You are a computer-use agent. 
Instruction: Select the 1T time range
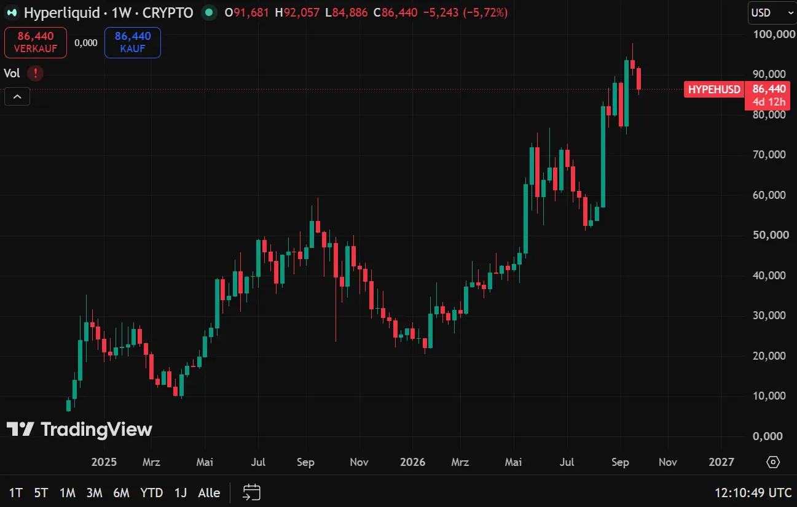coord(16,492)
